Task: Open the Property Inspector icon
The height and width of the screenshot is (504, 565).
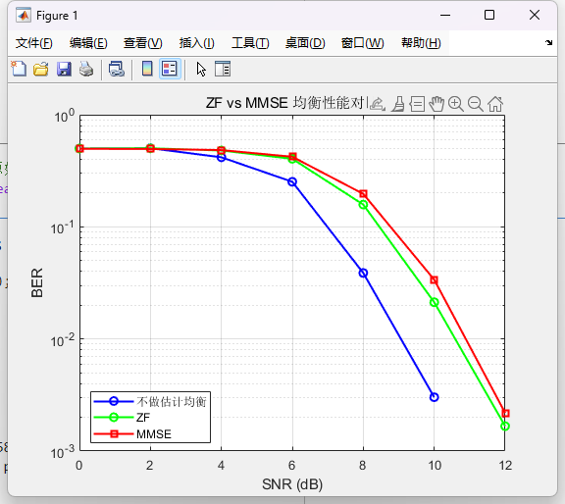Action: coord(223,69)
